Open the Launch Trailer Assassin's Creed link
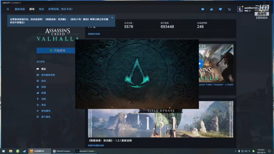This screenshot has height=154, width=274. pos(216,85)
